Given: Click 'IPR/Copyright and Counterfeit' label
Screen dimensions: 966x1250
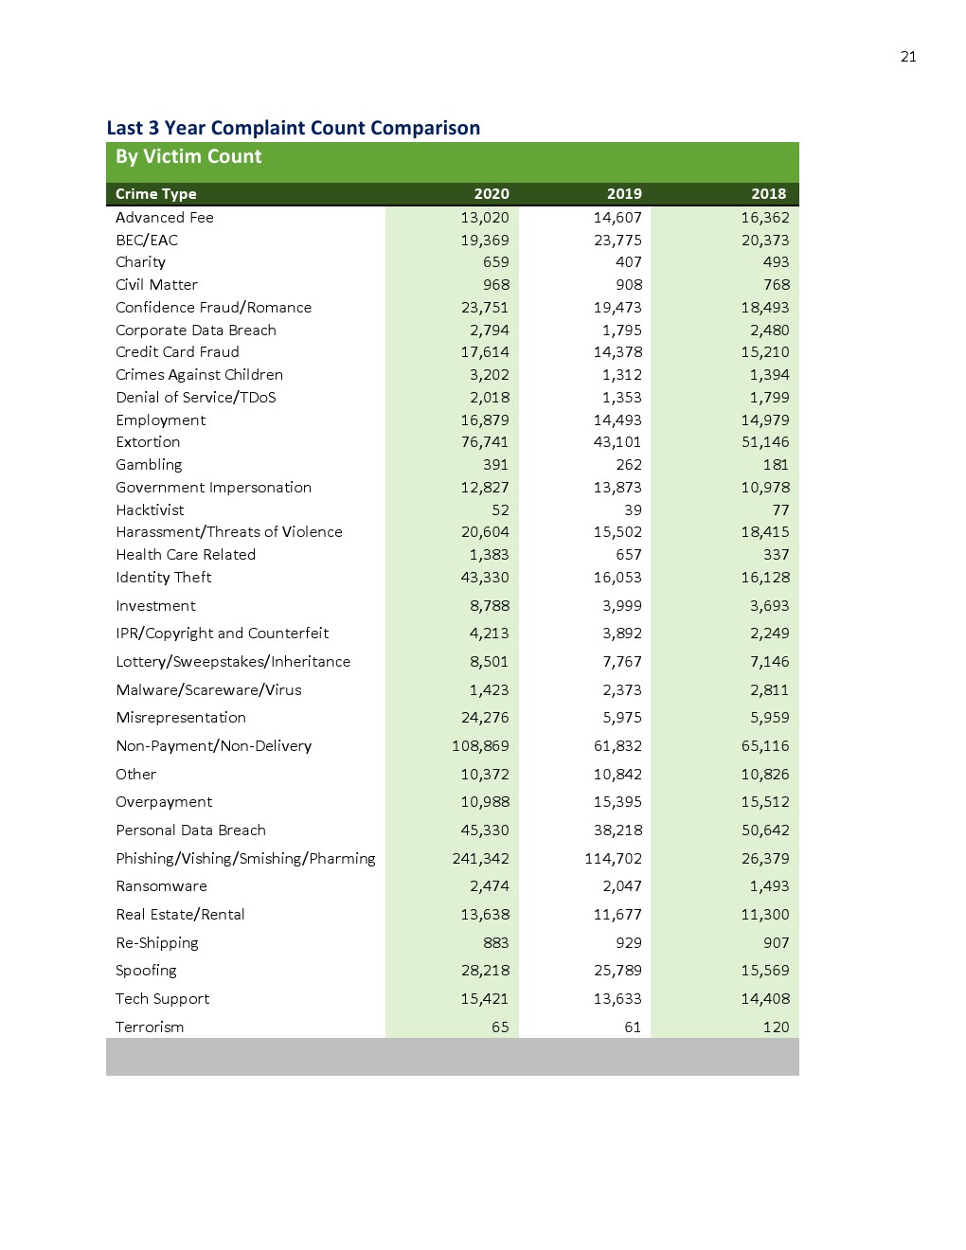Looking at the screenshot, I should point(222,634).
